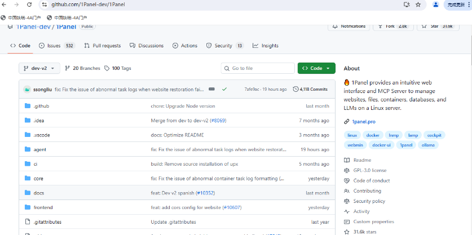The height and width of the screenshot is (235, 472).
Task: View the 4,118 Commits history
Action: tap(310, 89)
